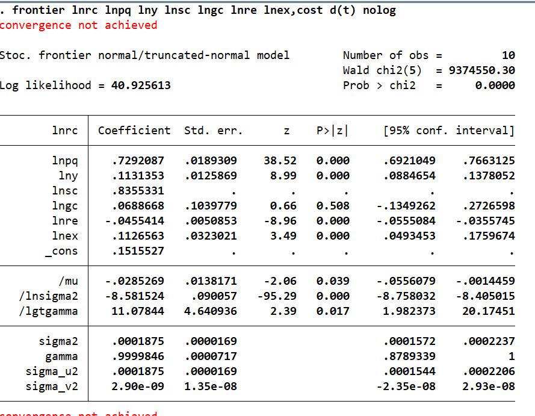Click /mu coefficient -.0285269
Screen dimensions: 535x416
[134, 281]
